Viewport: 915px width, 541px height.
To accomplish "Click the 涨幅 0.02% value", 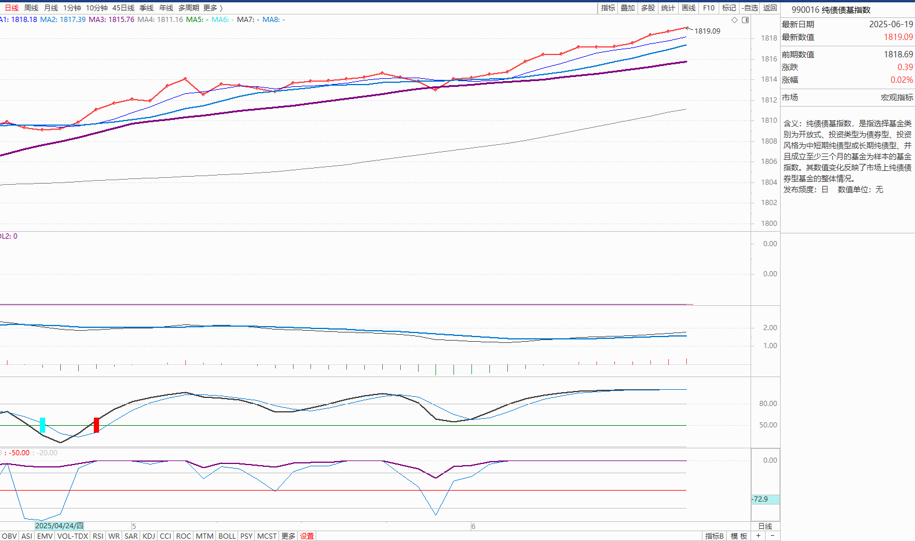I will (x=902, y=80).
